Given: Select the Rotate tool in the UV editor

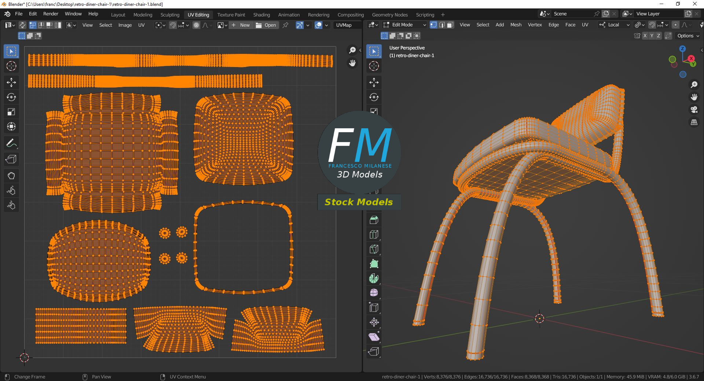Looking at the screenshot, I should pos(11,97).
